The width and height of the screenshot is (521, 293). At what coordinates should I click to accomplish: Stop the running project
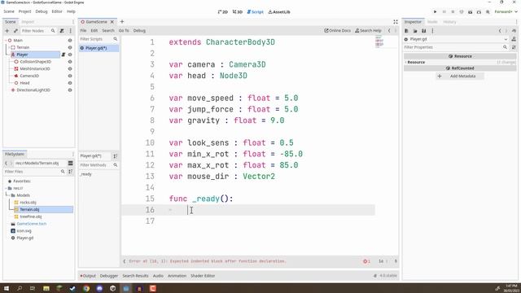pos(453,11)
